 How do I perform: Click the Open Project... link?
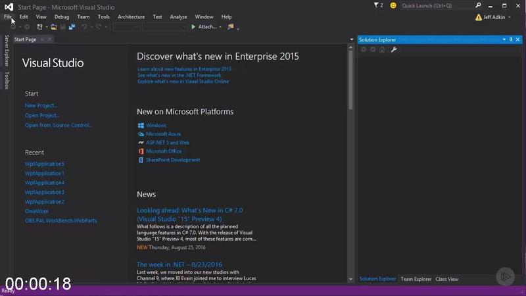[x=42, y=115]
